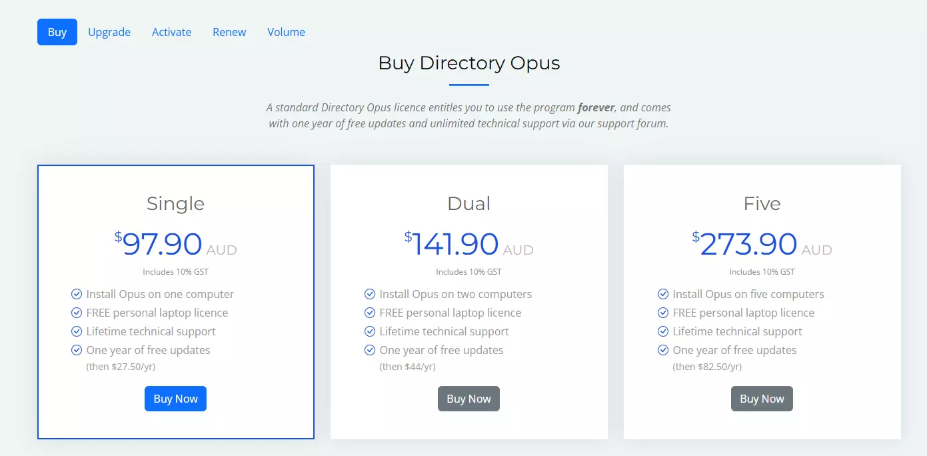The height and width of the screenshot is (456, 927).
Task: Click 'Install Opus on five computers' text
Action: coord(748,294)
